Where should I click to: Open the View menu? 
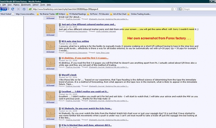(x=9, y=5)
